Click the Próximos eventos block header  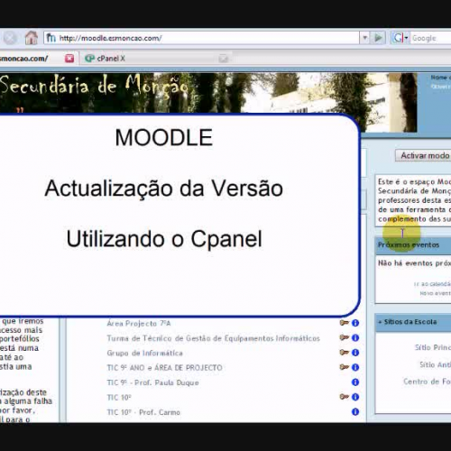[x=413, y=245]
